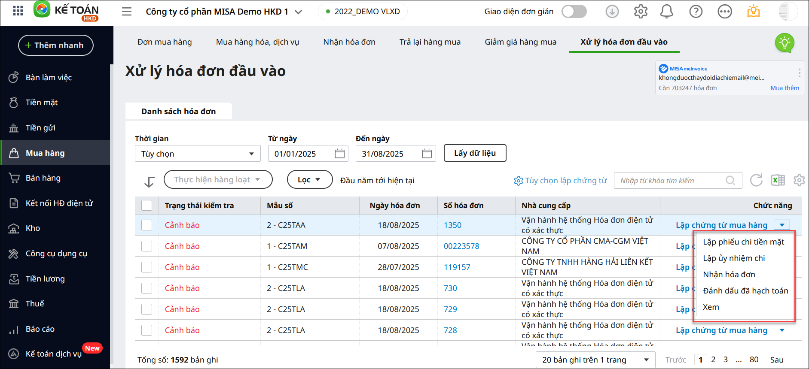This screenshot has height=369, width=809.
Task: Toggle the Giao diện đơn giản switch
Action: (574, 12)
